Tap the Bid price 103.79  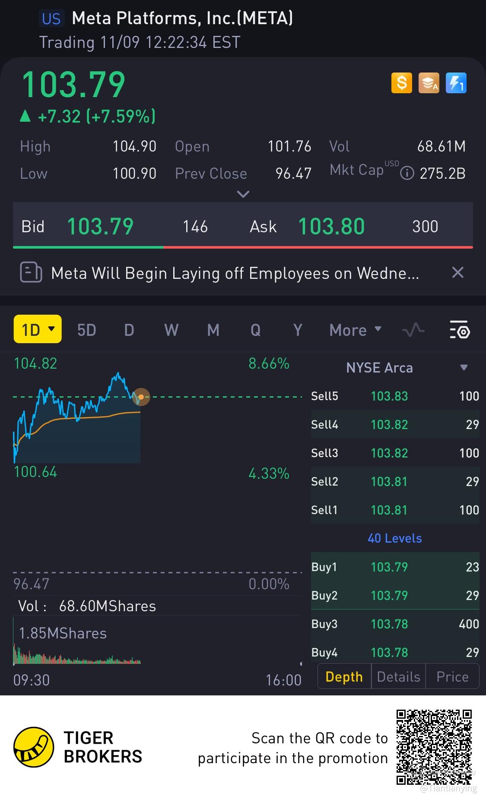(x=100, y=227)
